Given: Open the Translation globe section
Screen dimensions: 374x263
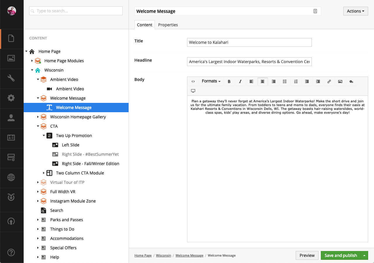Looking at the screenshot, I should (11, 177).
